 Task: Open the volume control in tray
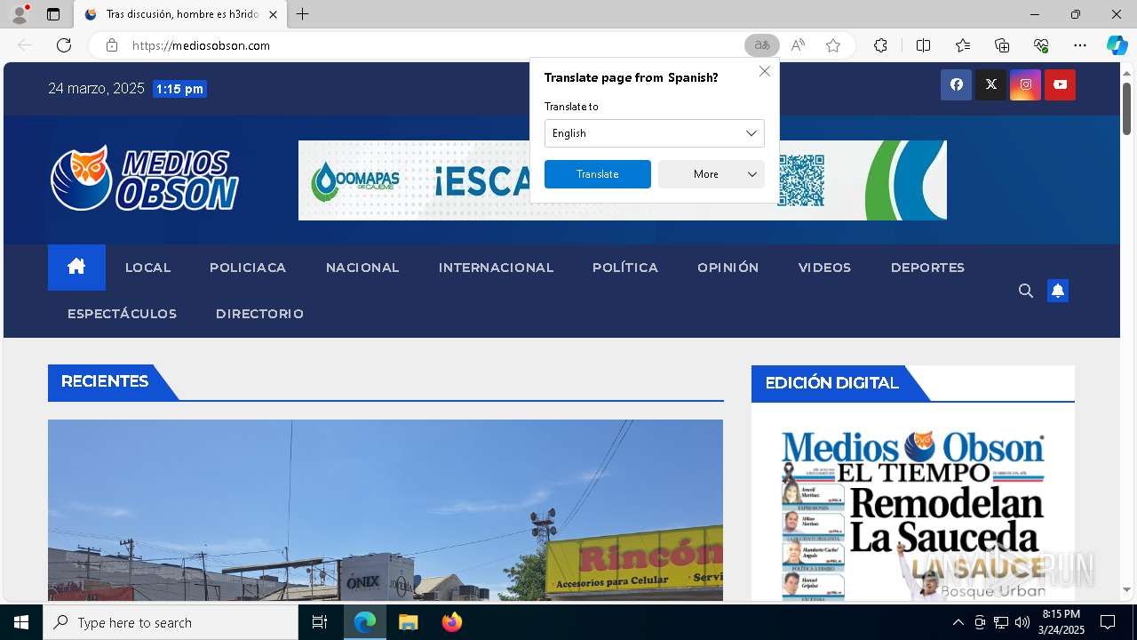[x=1022, y=622]
